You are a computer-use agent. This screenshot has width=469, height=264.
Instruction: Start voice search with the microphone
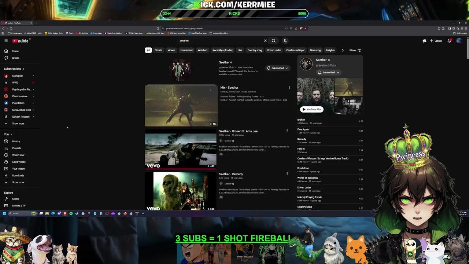click(285, 41)
